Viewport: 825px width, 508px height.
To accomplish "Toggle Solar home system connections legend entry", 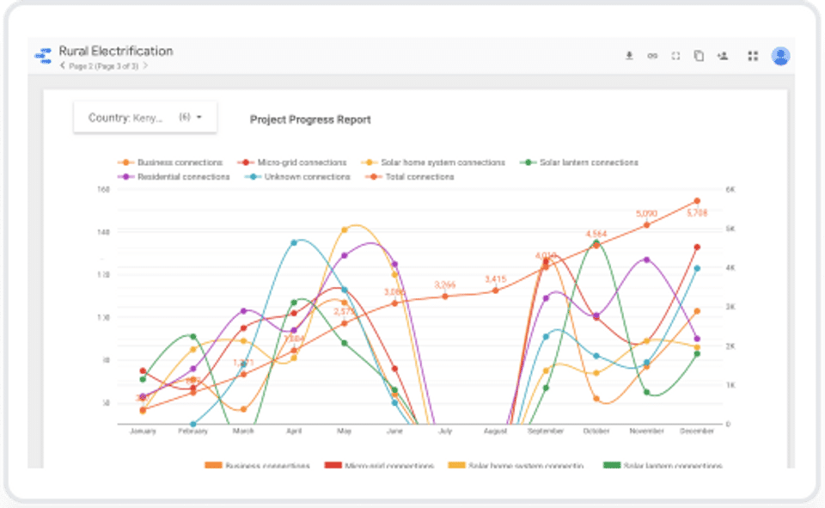I will pyautogui.click(x=433, y=162).
